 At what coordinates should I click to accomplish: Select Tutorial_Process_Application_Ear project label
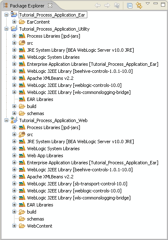point(52,15)
